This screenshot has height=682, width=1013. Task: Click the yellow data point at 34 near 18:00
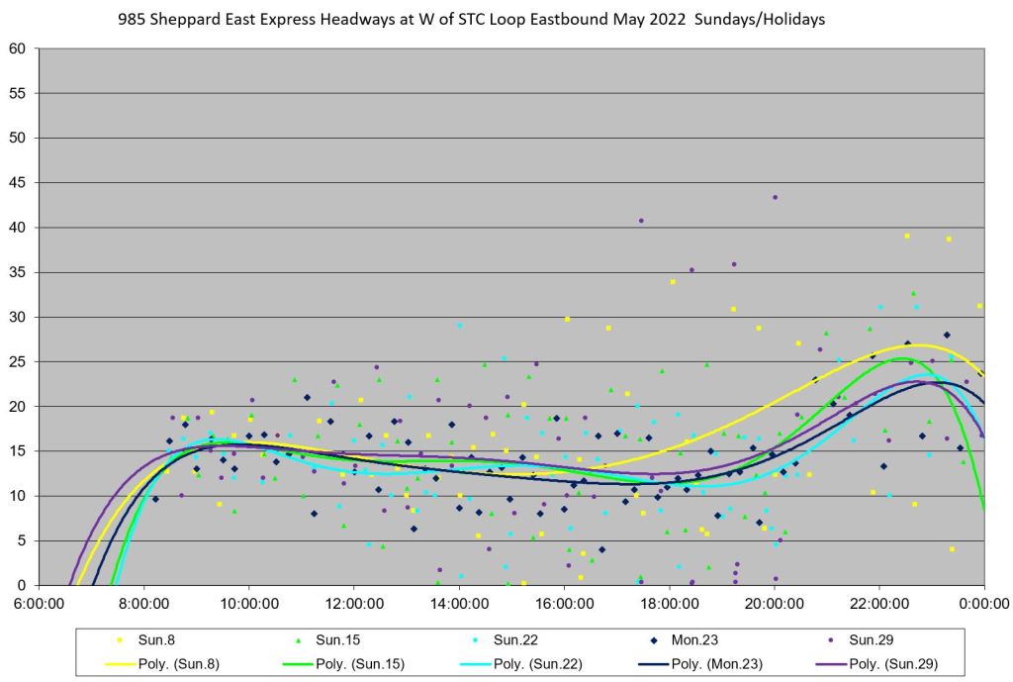673,282
